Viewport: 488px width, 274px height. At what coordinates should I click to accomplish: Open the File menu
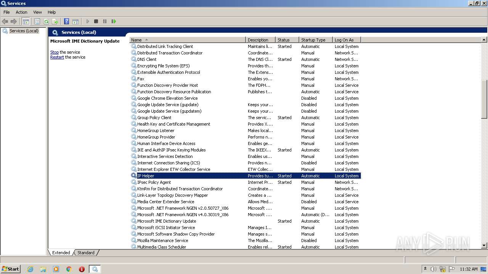pos(6,12)
